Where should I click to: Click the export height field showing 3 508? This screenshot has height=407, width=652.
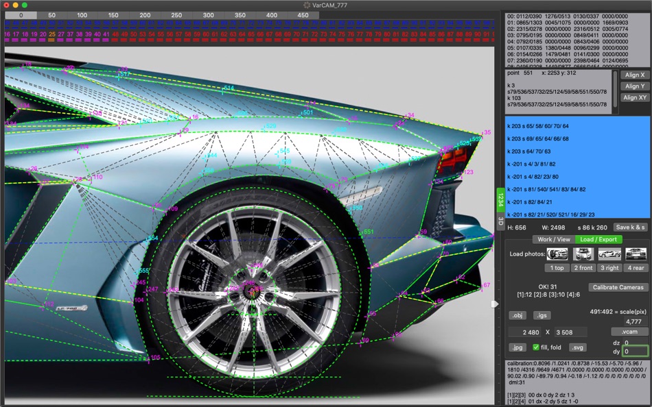570,332
